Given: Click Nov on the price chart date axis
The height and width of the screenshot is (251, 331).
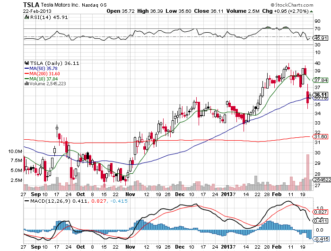Looking at the screenshot, I should pyautogui.click(x=130, y=194).
